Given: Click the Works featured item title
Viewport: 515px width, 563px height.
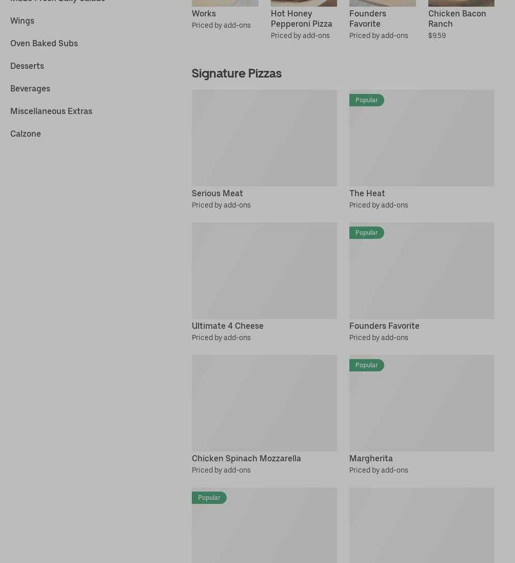Looking at the screenshot, I should (x=204, y=13).
